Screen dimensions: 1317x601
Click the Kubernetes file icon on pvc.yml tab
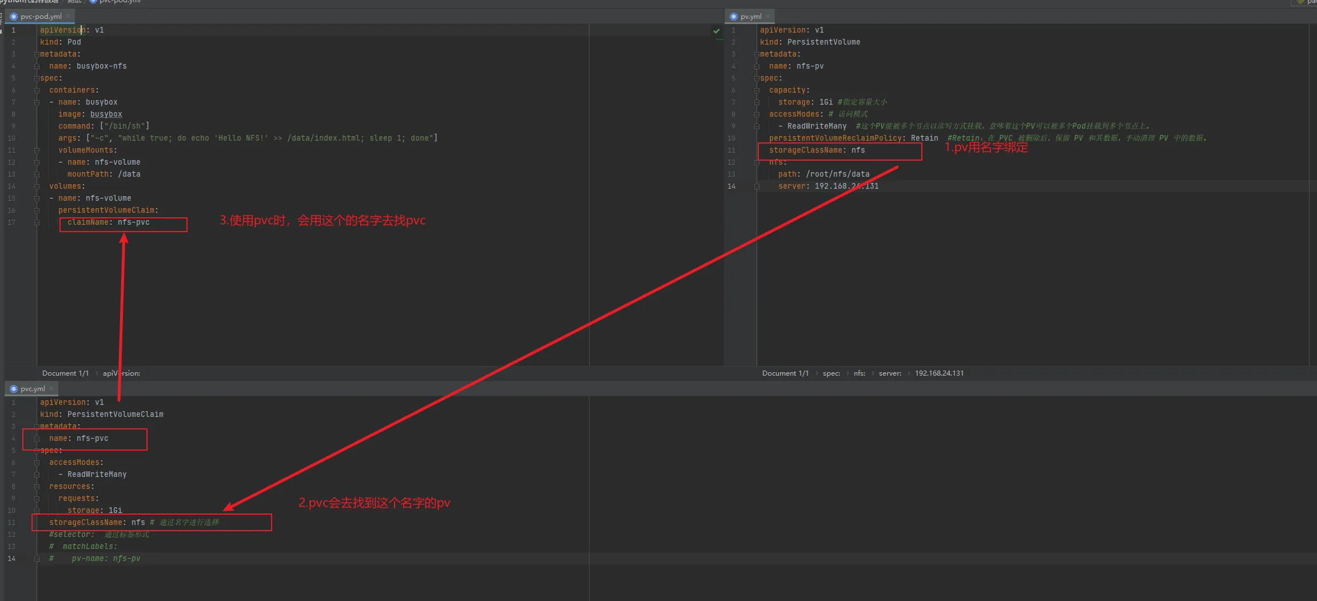pyautogui.click(x=14, y=389)
